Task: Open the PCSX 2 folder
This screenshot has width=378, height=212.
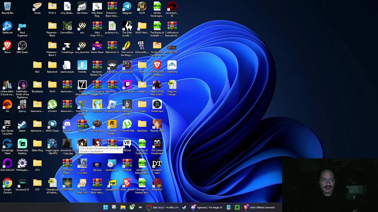Action: pyautogui.click(x=52, y=8)
